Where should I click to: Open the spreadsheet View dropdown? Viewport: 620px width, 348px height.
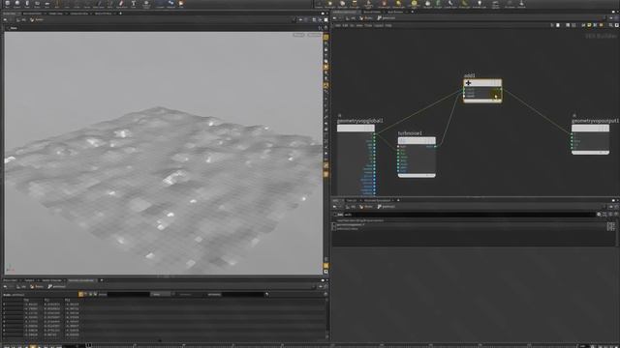tap(161, 294)
